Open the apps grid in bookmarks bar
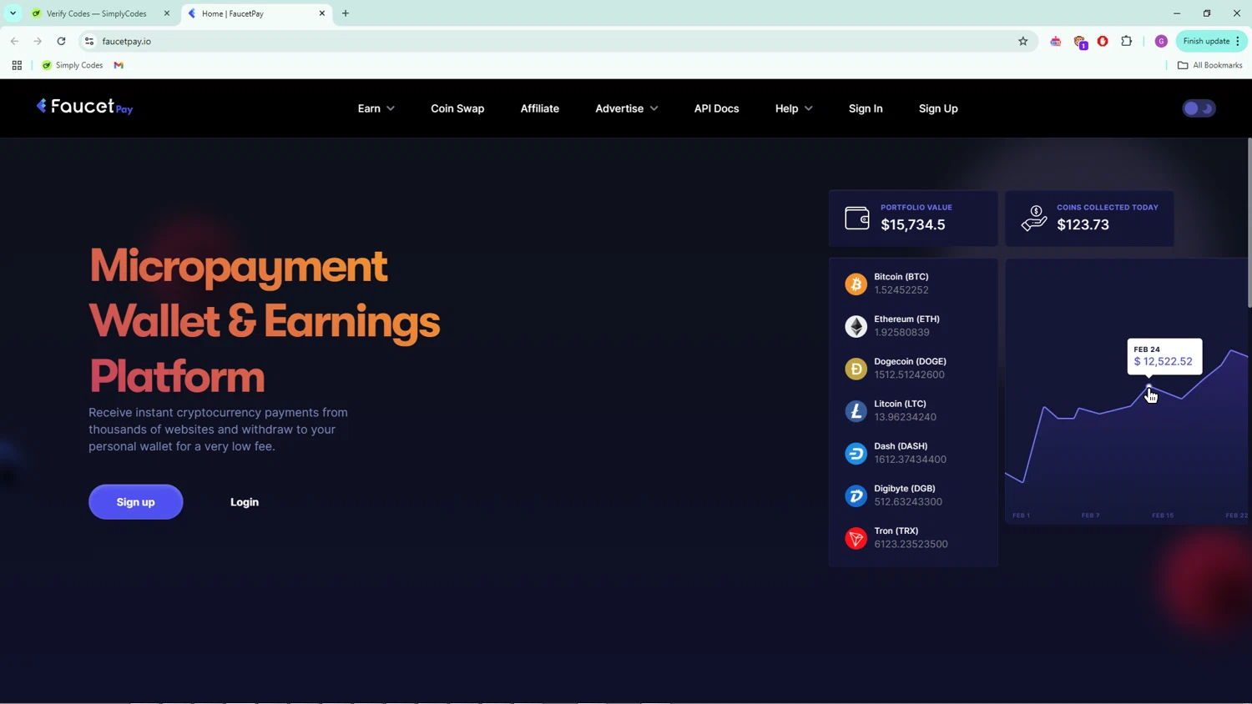The width and height of the screenshot is (1252, 704). [x=17, y=65]
